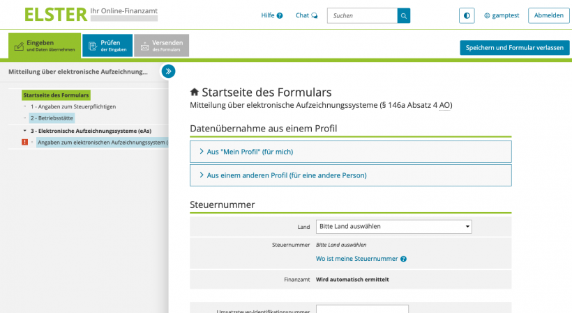
Task: Open the Chat link
Action: pyautogui.click(x=306, y=15)
